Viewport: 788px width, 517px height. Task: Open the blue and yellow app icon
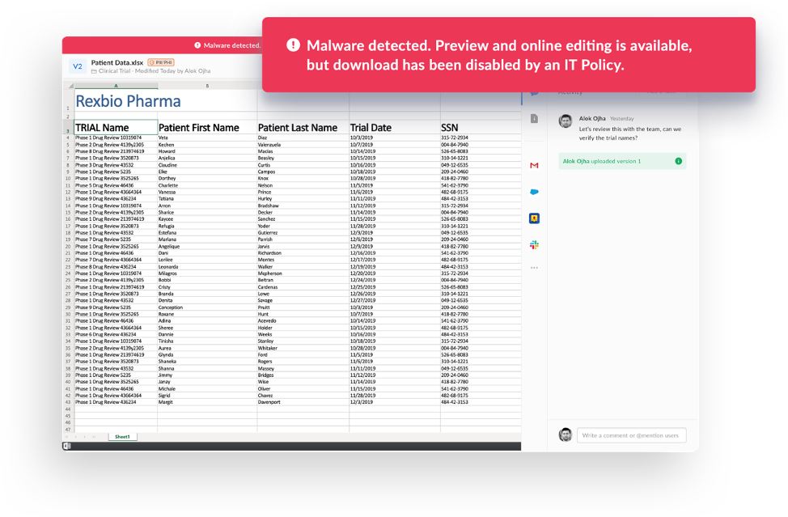click(534, 218)
